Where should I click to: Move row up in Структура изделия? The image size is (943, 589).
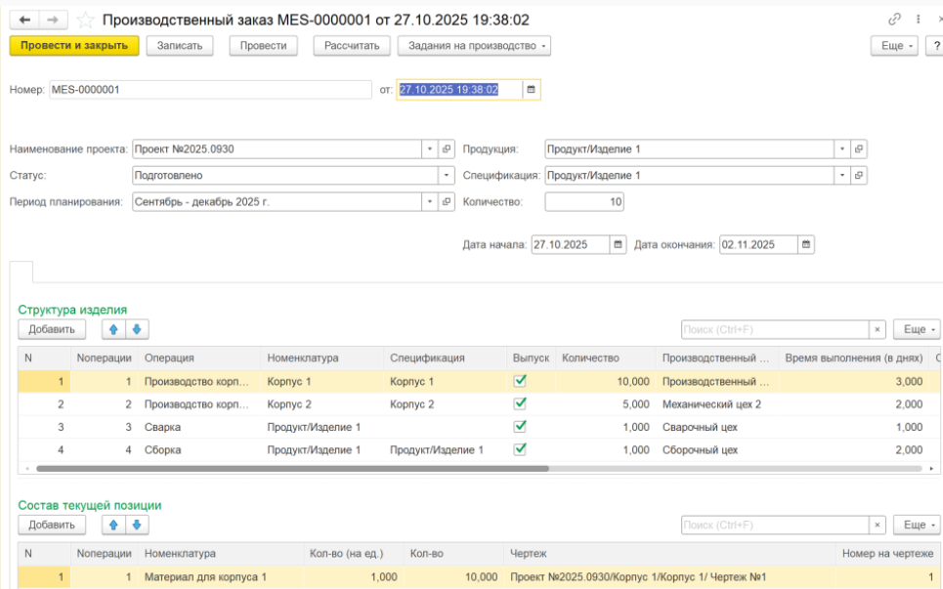[113, 329]
